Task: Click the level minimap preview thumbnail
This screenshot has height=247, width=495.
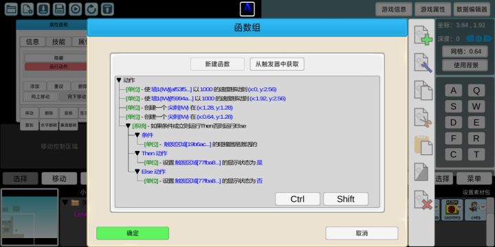Action: pos(30,217)
